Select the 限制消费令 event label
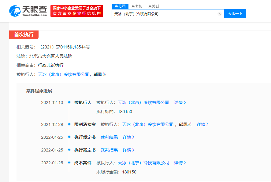This screenshot has width=271, height=182. tap(85, 124)
